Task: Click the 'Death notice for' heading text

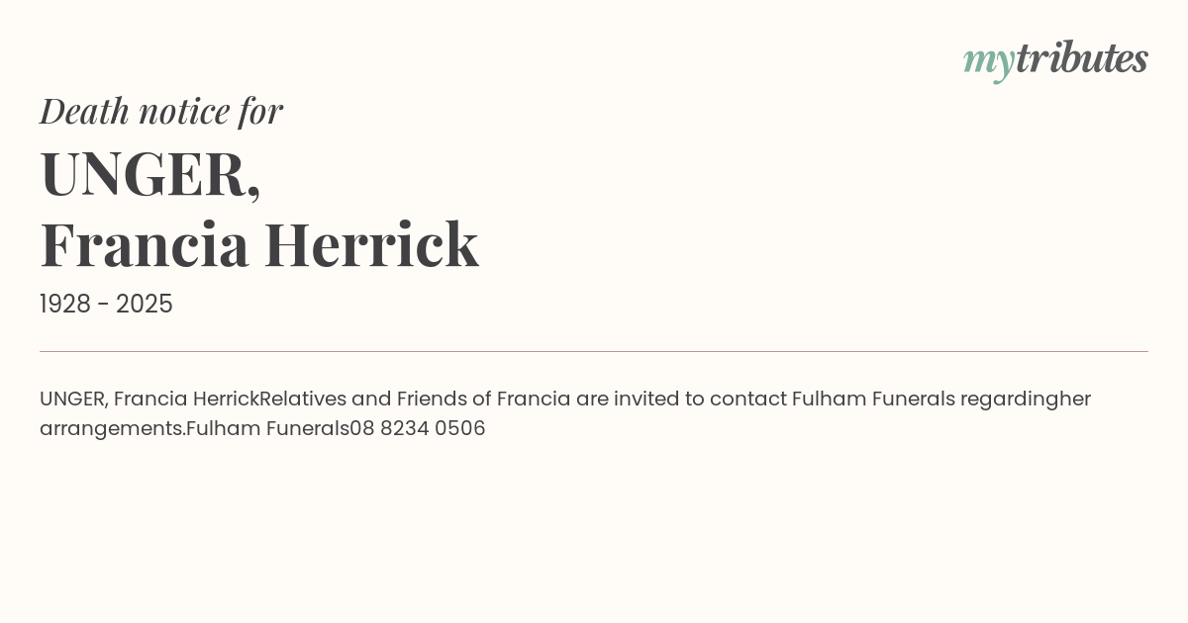Action: (x=161, y=111)
